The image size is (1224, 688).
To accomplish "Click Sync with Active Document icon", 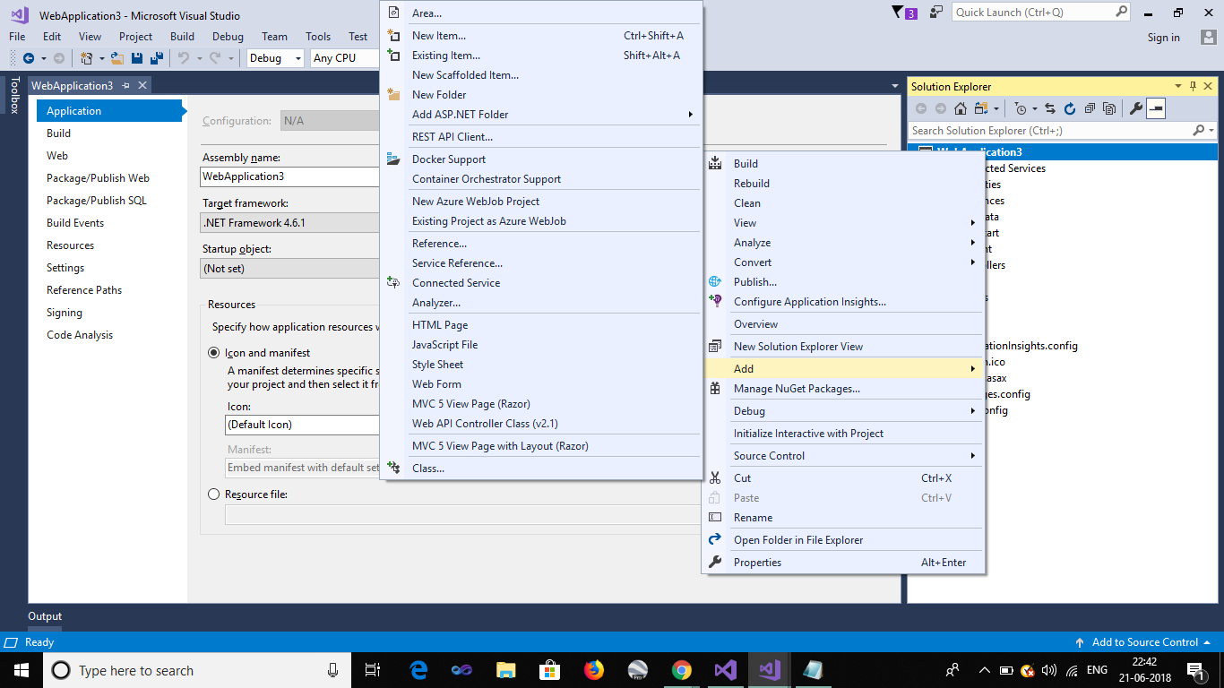I will tap(1050, 109).
